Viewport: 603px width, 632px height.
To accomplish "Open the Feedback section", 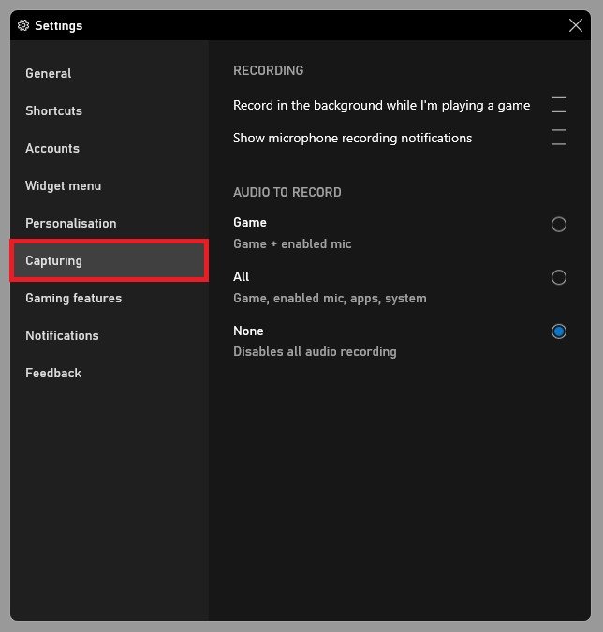I will point(53,373).
